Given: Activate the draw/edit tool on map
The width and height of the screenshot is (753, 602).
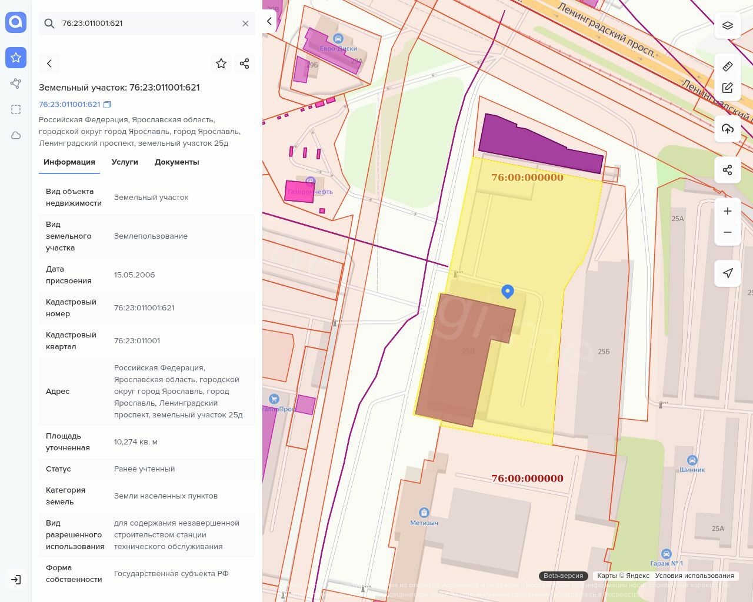Looking at the screenshot, I should pyautogui.click(x=727, y=88).
